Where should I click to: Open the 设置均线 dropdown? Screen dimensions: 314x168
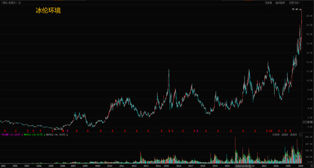pyautogui.click(x=294, y=3)
